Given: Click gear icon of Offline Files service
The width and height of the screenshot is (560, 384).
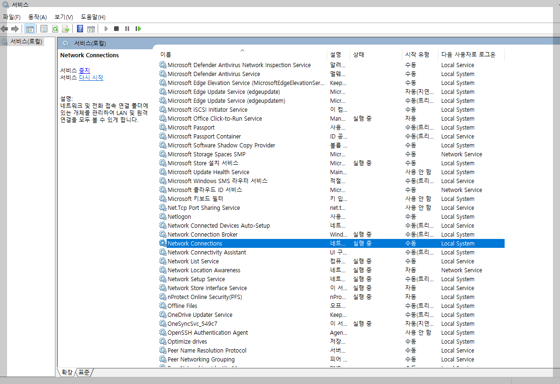Looking at the screenshot, I should (162, 306).
